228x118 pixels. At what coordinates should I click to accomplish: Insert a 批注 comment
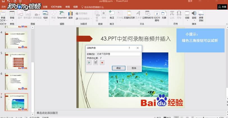[x=112, y=15]
